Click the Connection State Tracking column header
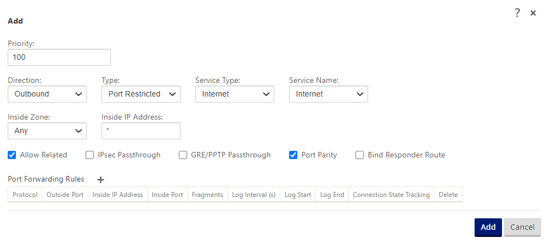547x243 pixels. (x=391, y=195)
